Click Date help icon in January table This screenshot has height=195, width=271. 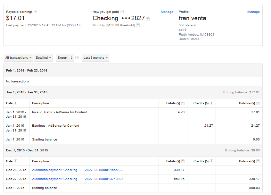tap(15, 103)
